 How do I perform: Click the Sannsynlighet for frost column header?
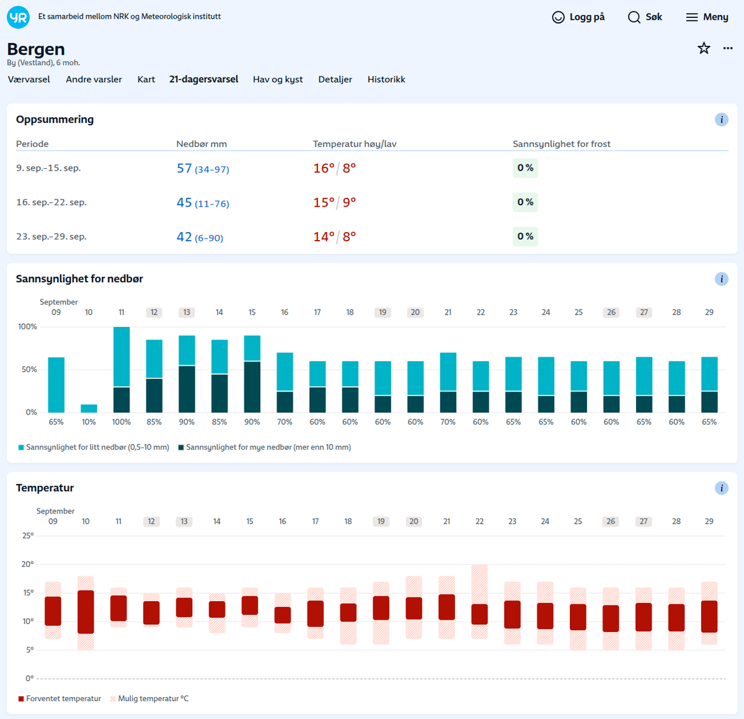coord(562,144)
